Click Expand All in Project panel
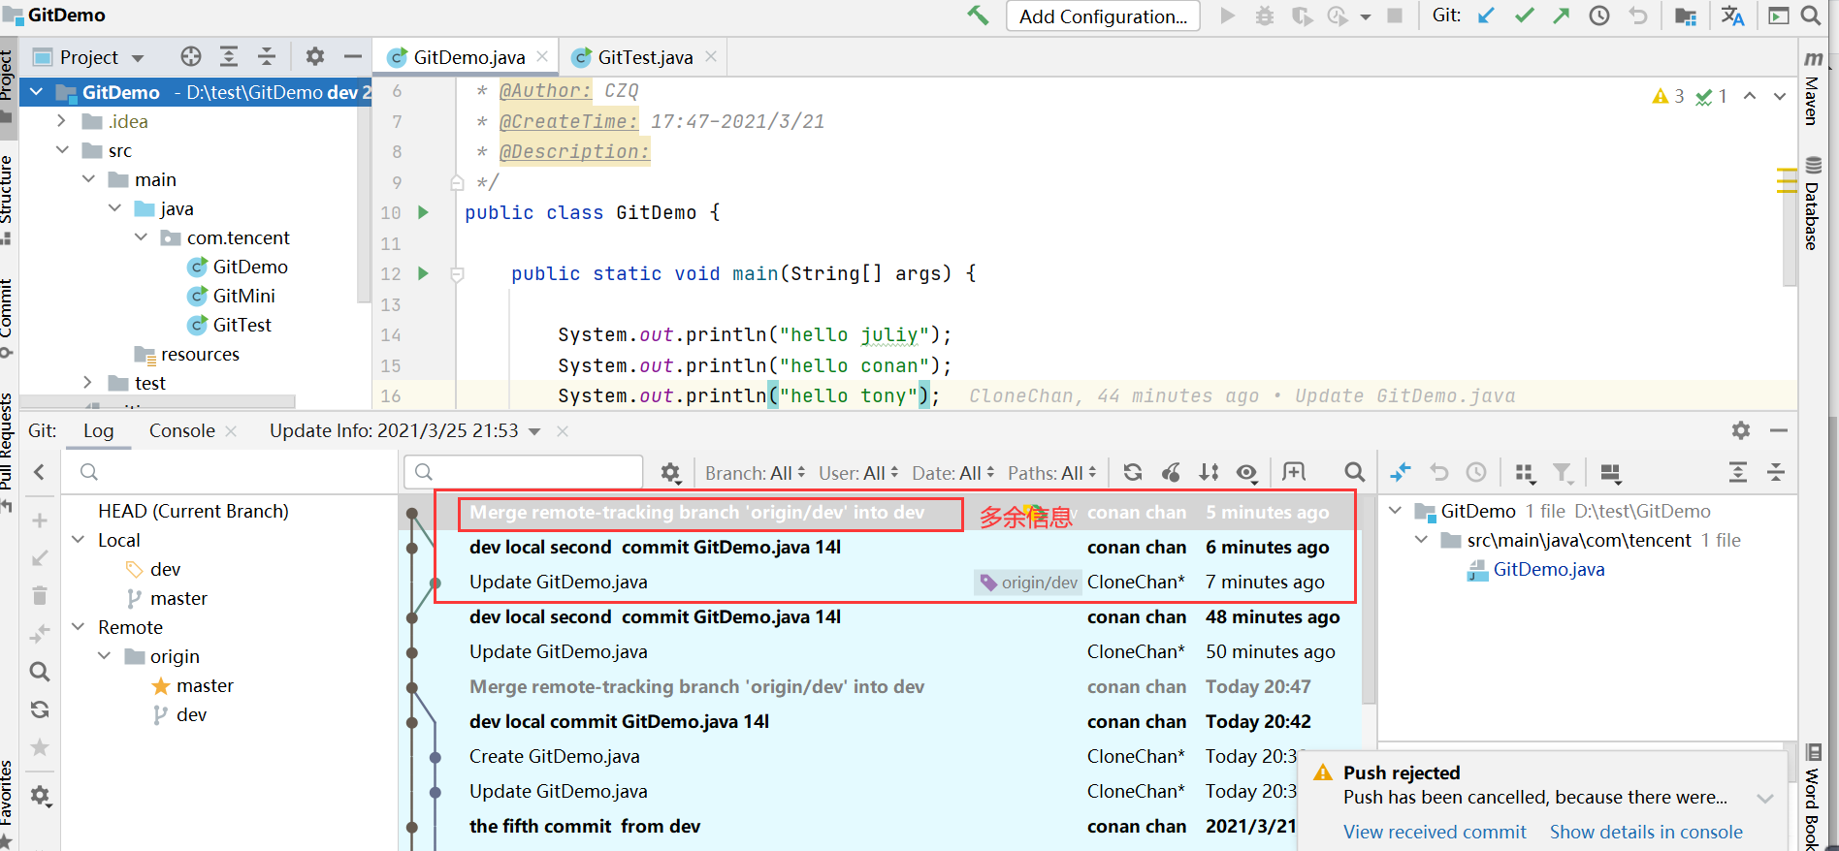Screen dimensions: 1839x851 click(x=229, y=56)
